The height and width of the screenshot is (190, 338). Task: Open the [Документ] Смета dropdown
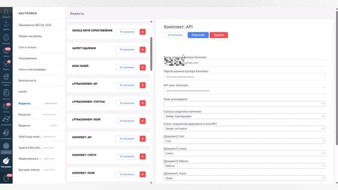245,154
